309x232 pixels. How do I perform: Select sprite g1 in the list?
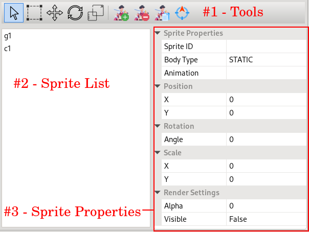(8, 36)
